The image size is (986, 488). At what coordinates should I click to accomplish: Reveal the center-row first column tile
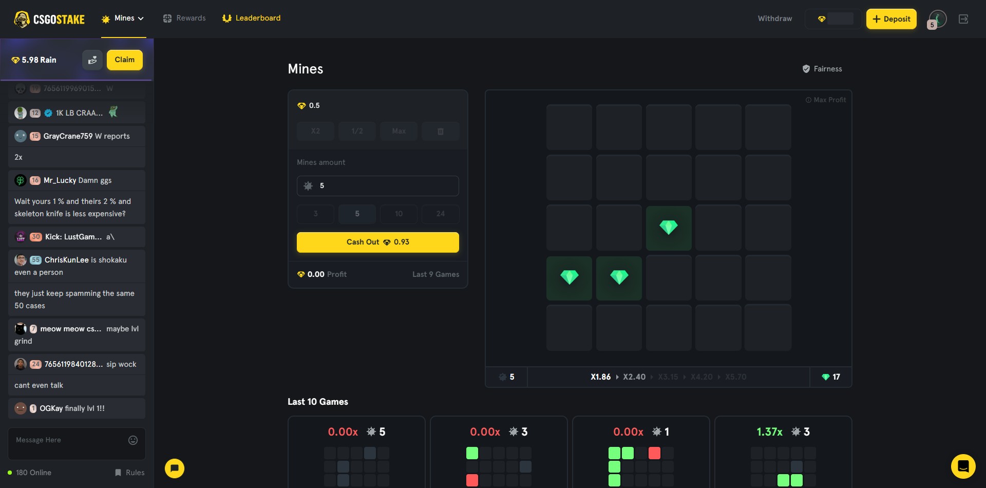tap(569, 228)
